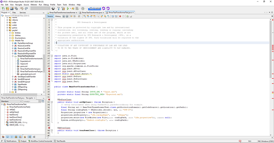
Task: Open Test Results window button
Action: pos(60,141)
